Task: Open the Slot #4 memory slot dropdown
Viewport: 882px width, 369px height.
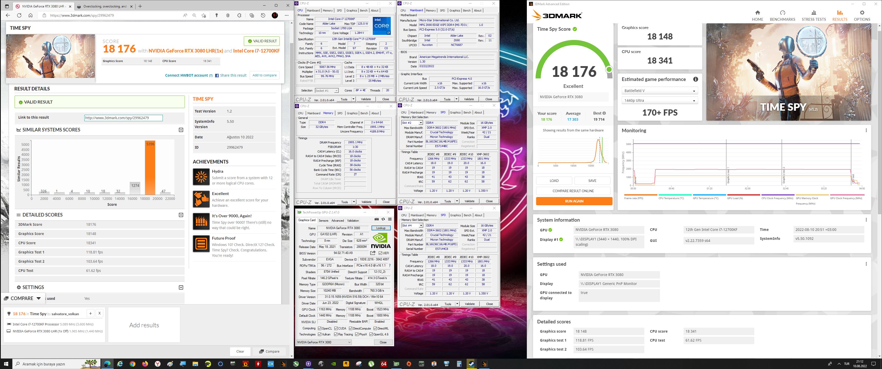Action: tap(412, 225)
